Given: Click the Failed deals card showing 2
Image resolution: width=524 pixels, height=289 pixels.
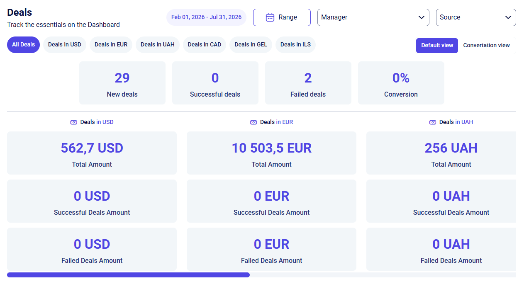Looking at the screenshot, I should [308, 83].
